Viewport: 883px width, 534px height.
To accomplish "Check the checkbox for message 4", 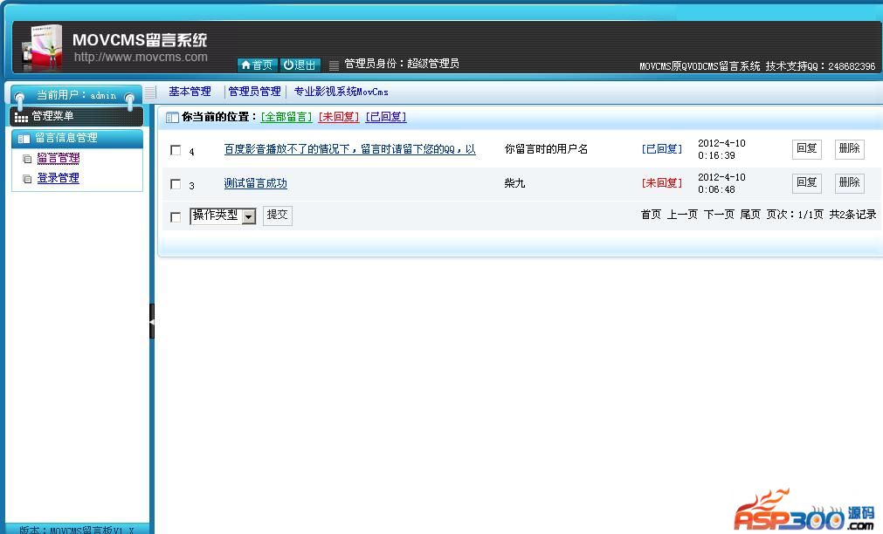I will 176,150.
